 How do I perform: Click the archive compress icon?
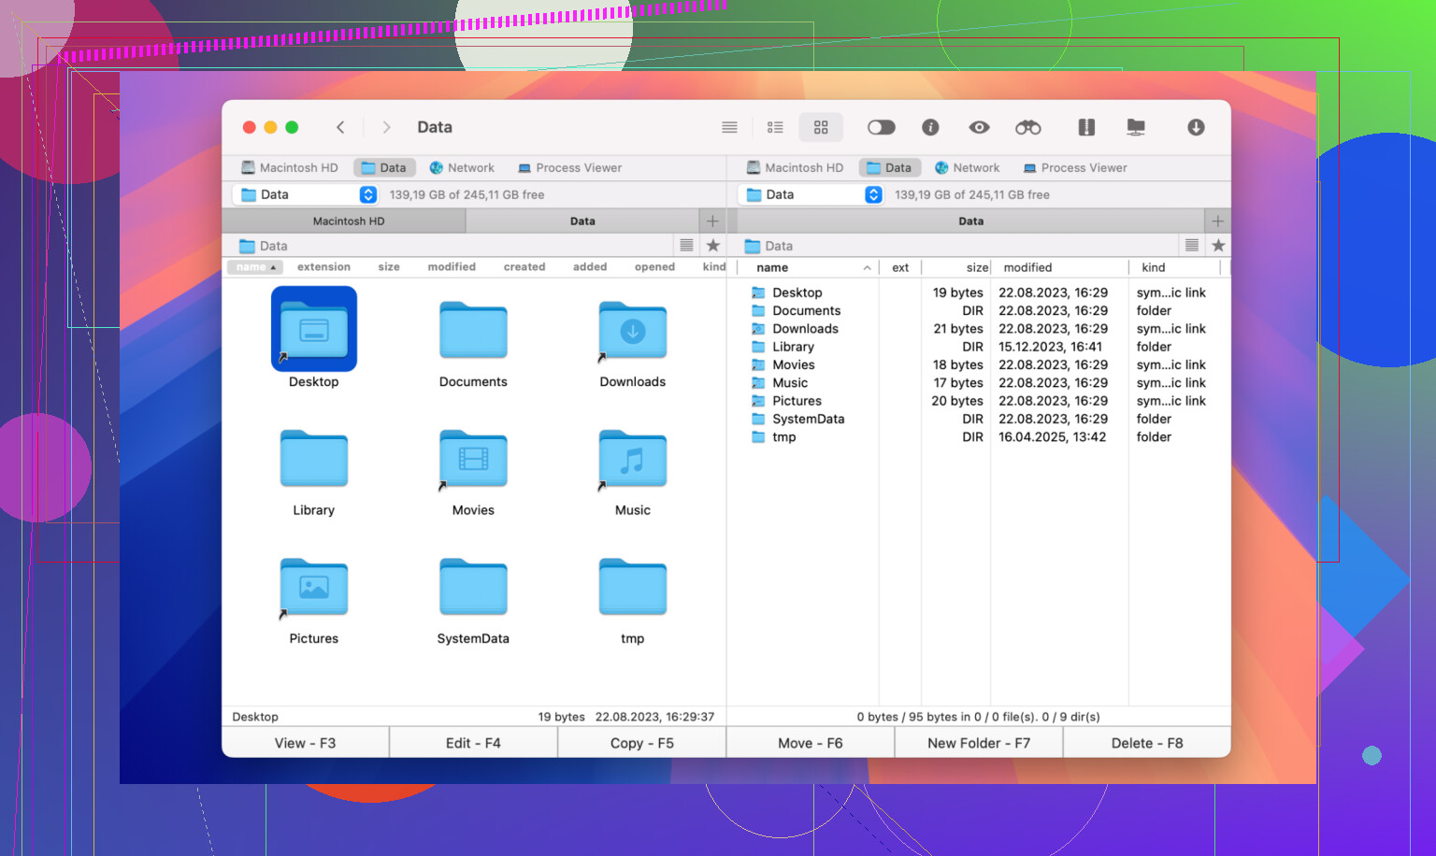pos(1085,127)
